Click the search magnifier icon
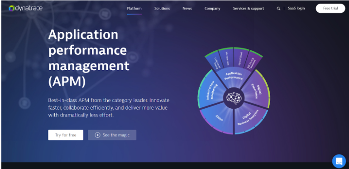This screenshot has width=349, height=169. (278, 9)
